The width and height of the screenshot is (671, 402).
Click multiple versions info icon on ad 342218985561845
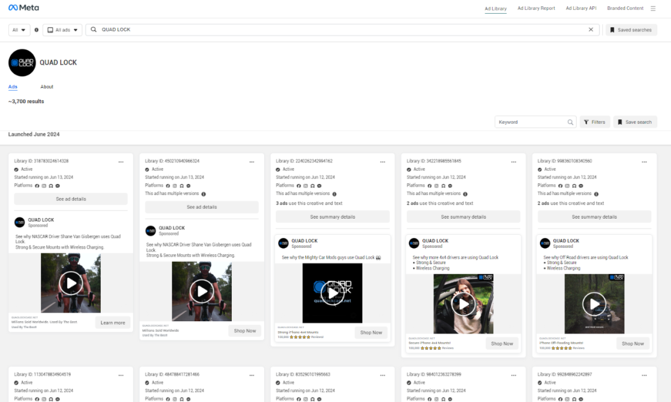[x=465, y=194]
